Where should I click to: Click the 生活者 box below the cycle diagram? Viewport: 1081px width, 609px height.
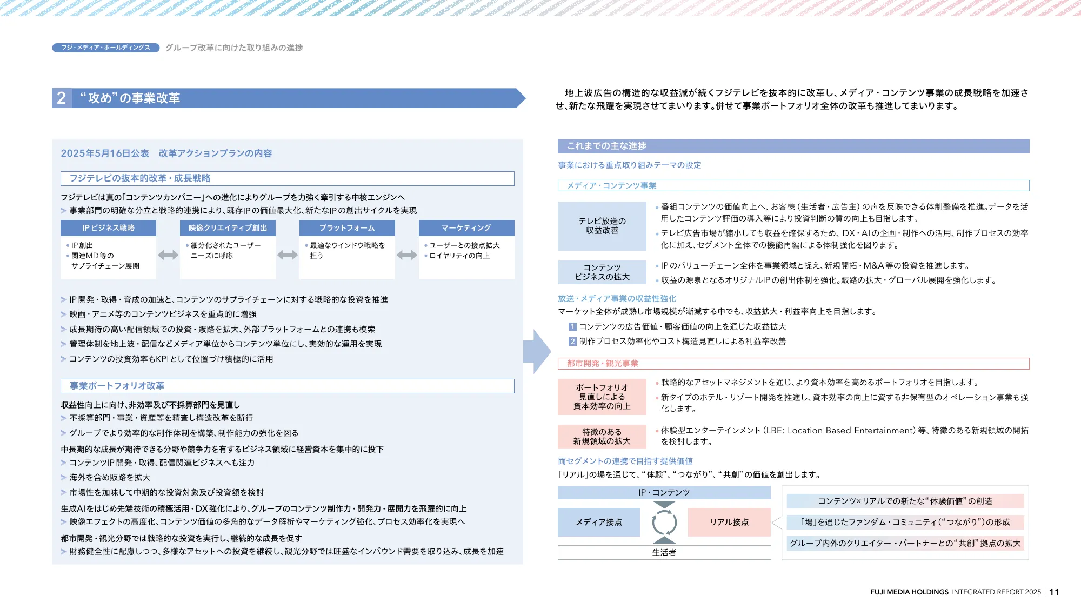click(664, 553)
